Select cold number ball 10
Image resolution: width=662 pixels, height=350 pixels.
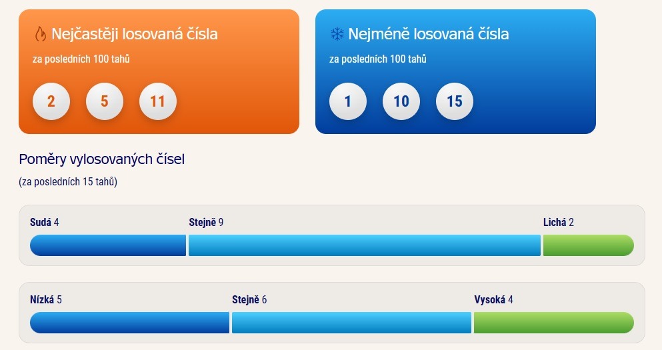click(x=401, y=101)
